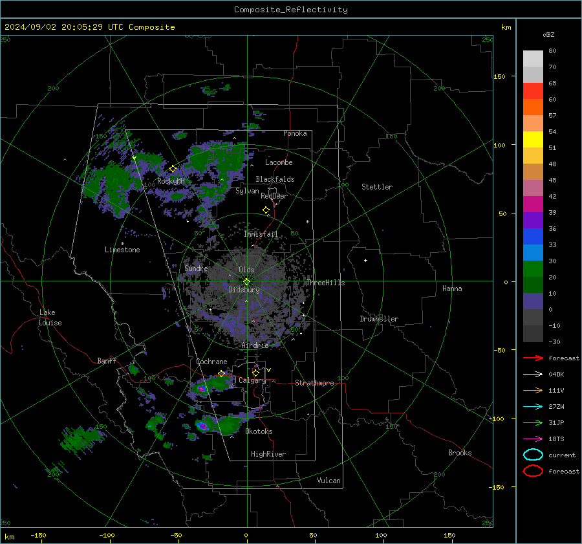The image size is (582, 544).
Task: Click the cyan 27ZW arrow icon
Action: [x=533, y=407]
